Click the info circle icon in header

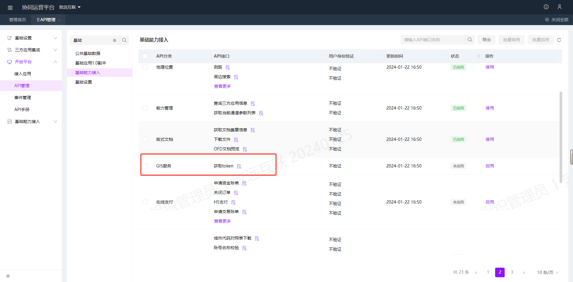click(546, 7)
